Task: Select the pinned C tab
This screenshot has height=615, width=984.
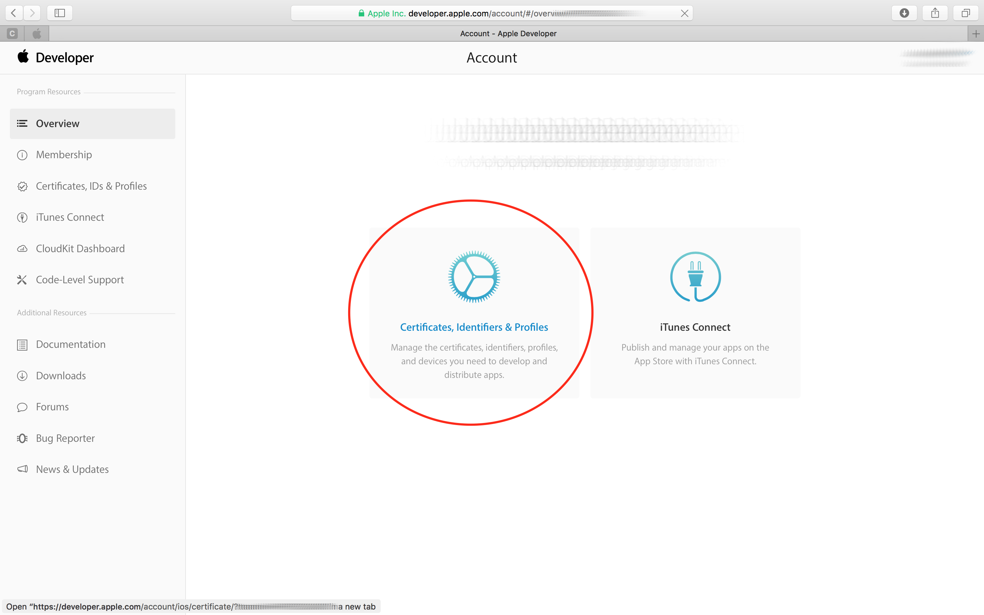Action: (12, 34)
